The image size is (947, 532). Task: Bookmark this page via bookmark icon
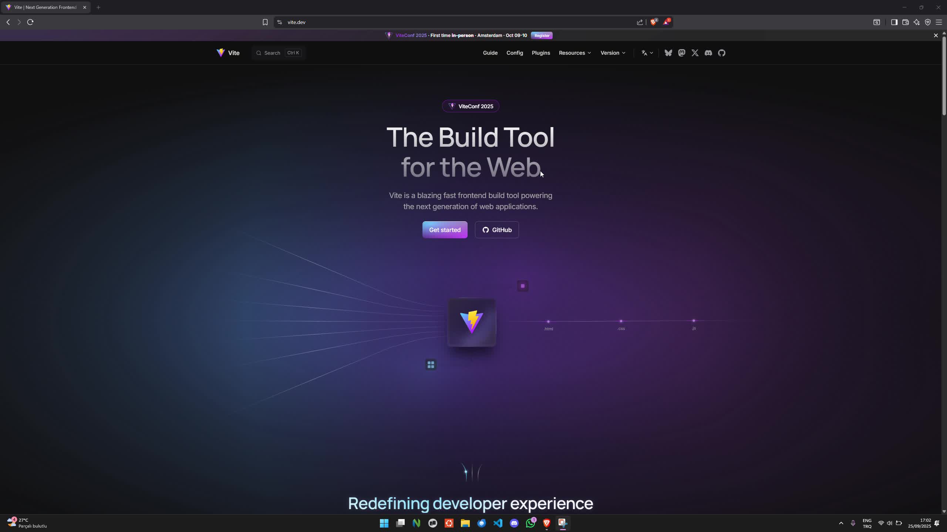point(265,22)
